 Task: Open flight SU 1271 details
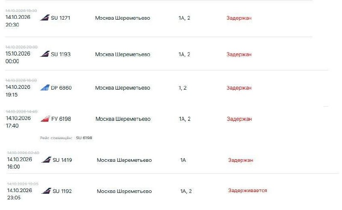point(60,18)
